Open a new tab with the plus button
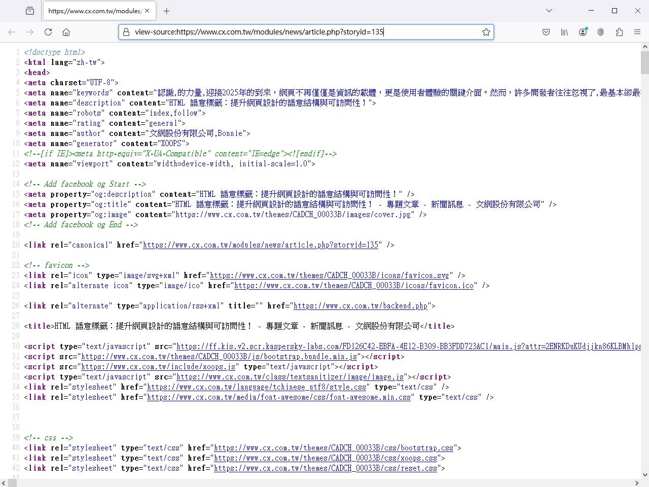The width and height of the screenshot is (649, 487). coord(166,11)
